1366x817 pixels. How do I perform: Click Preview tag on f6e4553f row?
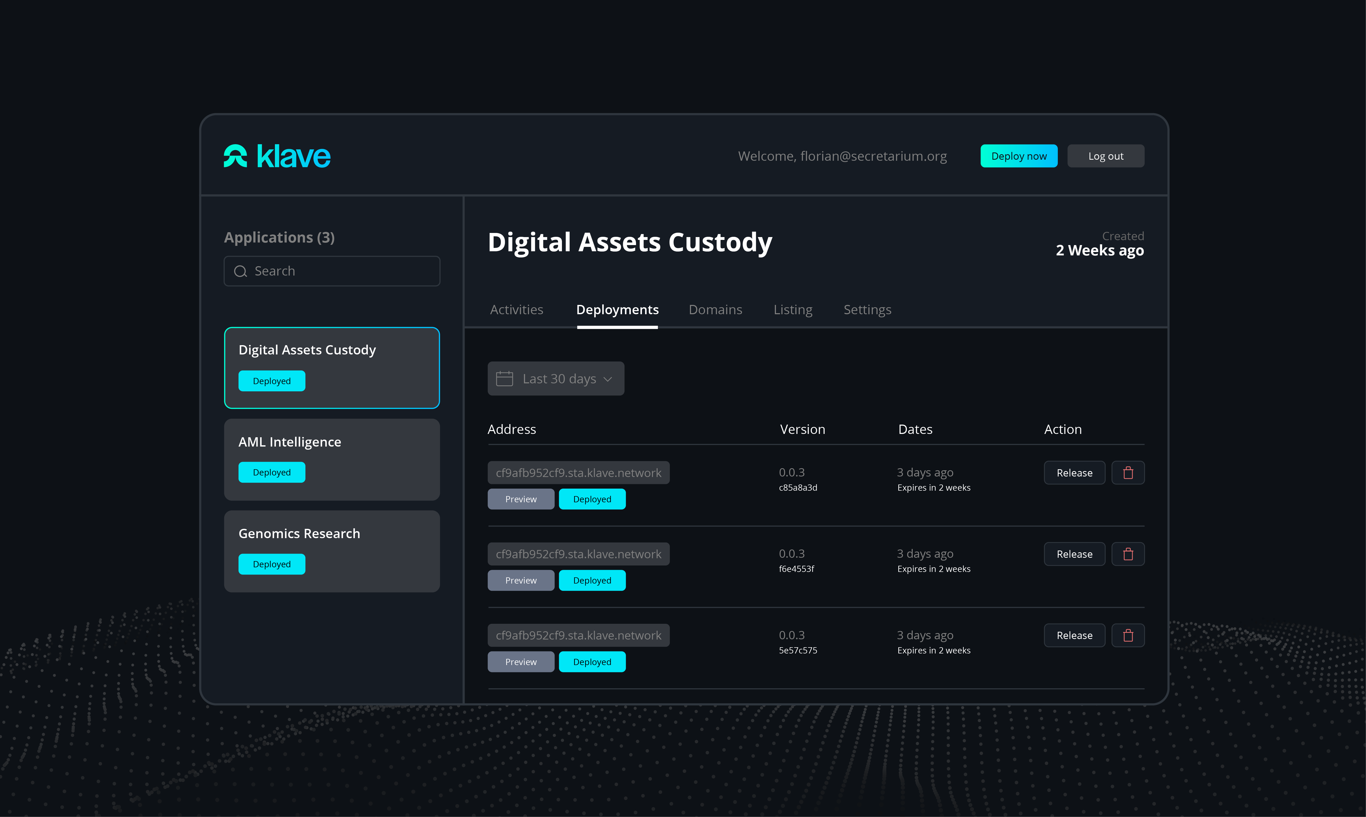point(521,580)
